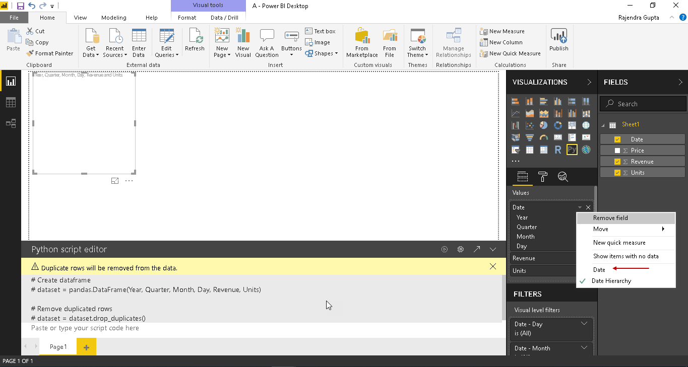Toggle focus mode on the visual
The width and height of the screenshot is (688, 367).
115,181
